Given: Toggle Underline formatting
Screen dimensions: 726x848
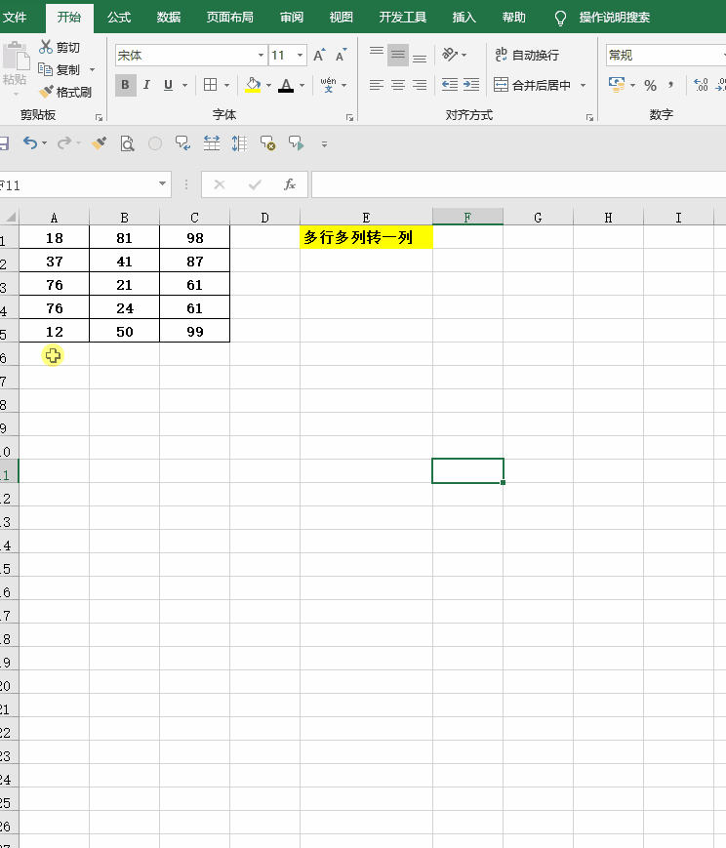Looking at the screenshot, I should tap(168, 85).
